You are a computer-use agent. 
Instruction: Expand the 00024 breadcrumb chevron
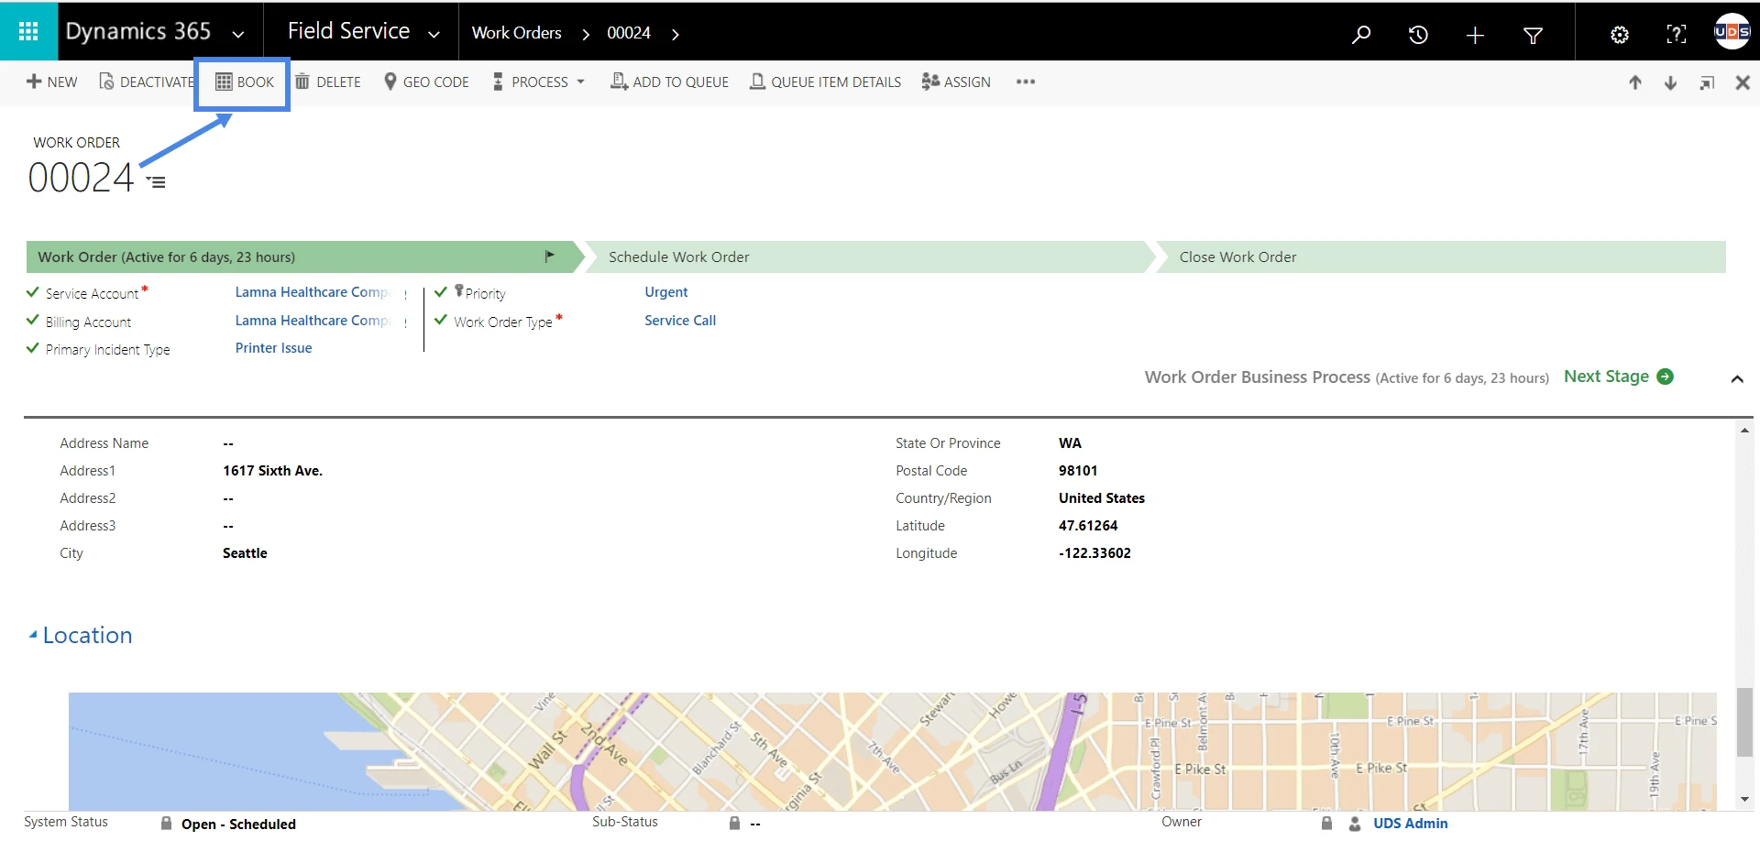coord(676,34)
